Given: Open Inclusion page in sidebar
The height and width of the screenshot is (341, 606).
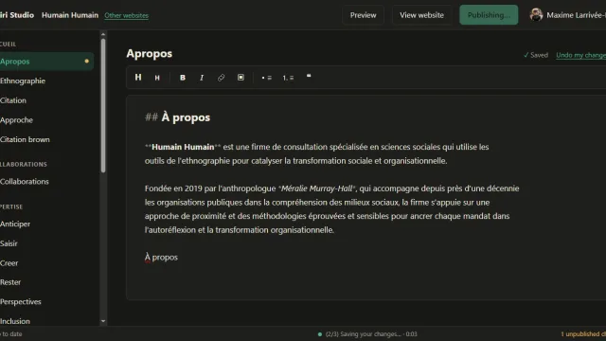Looking at the screenshot, I should [x=15, y=321].
